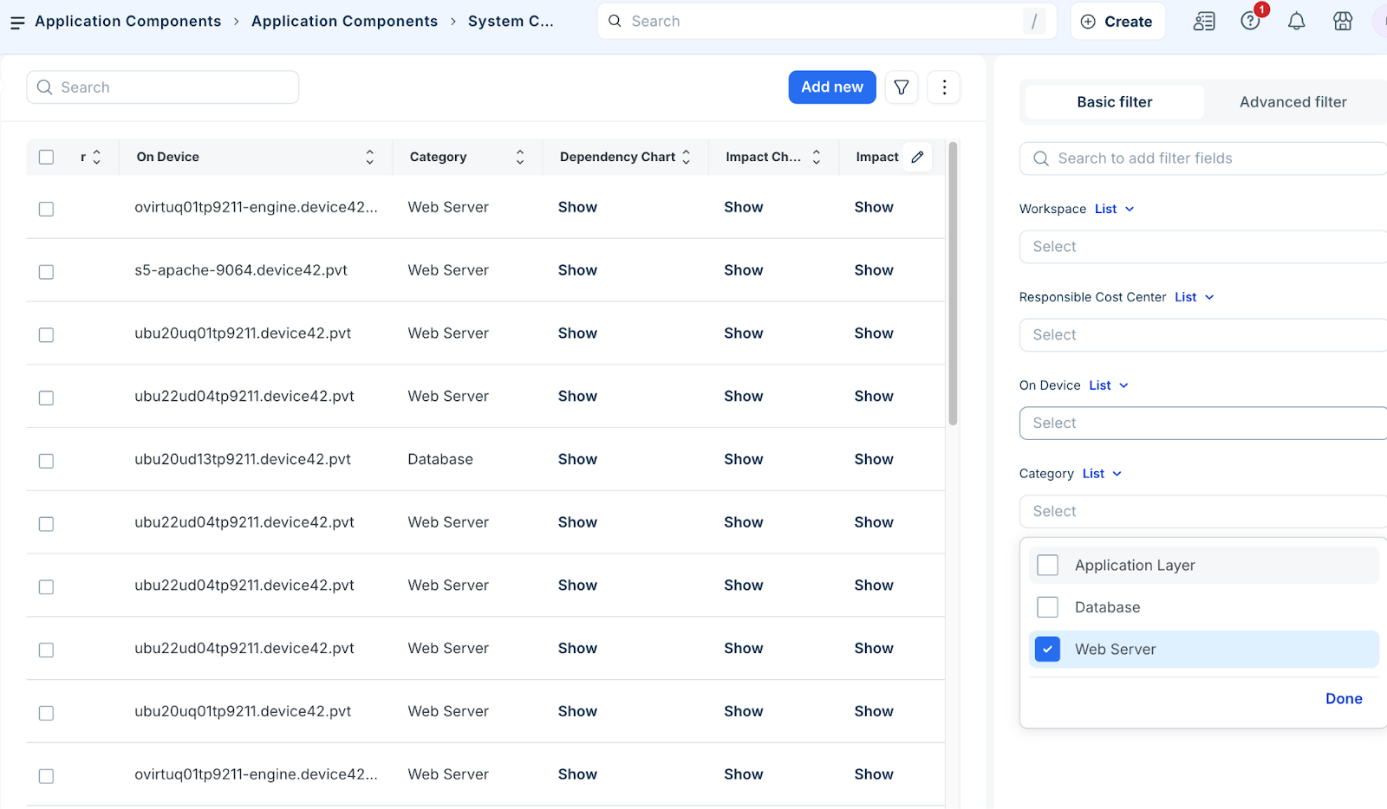This screenshot has width=1387, height=809.
Task: Click the Create button
Action: coord(1117,22)
